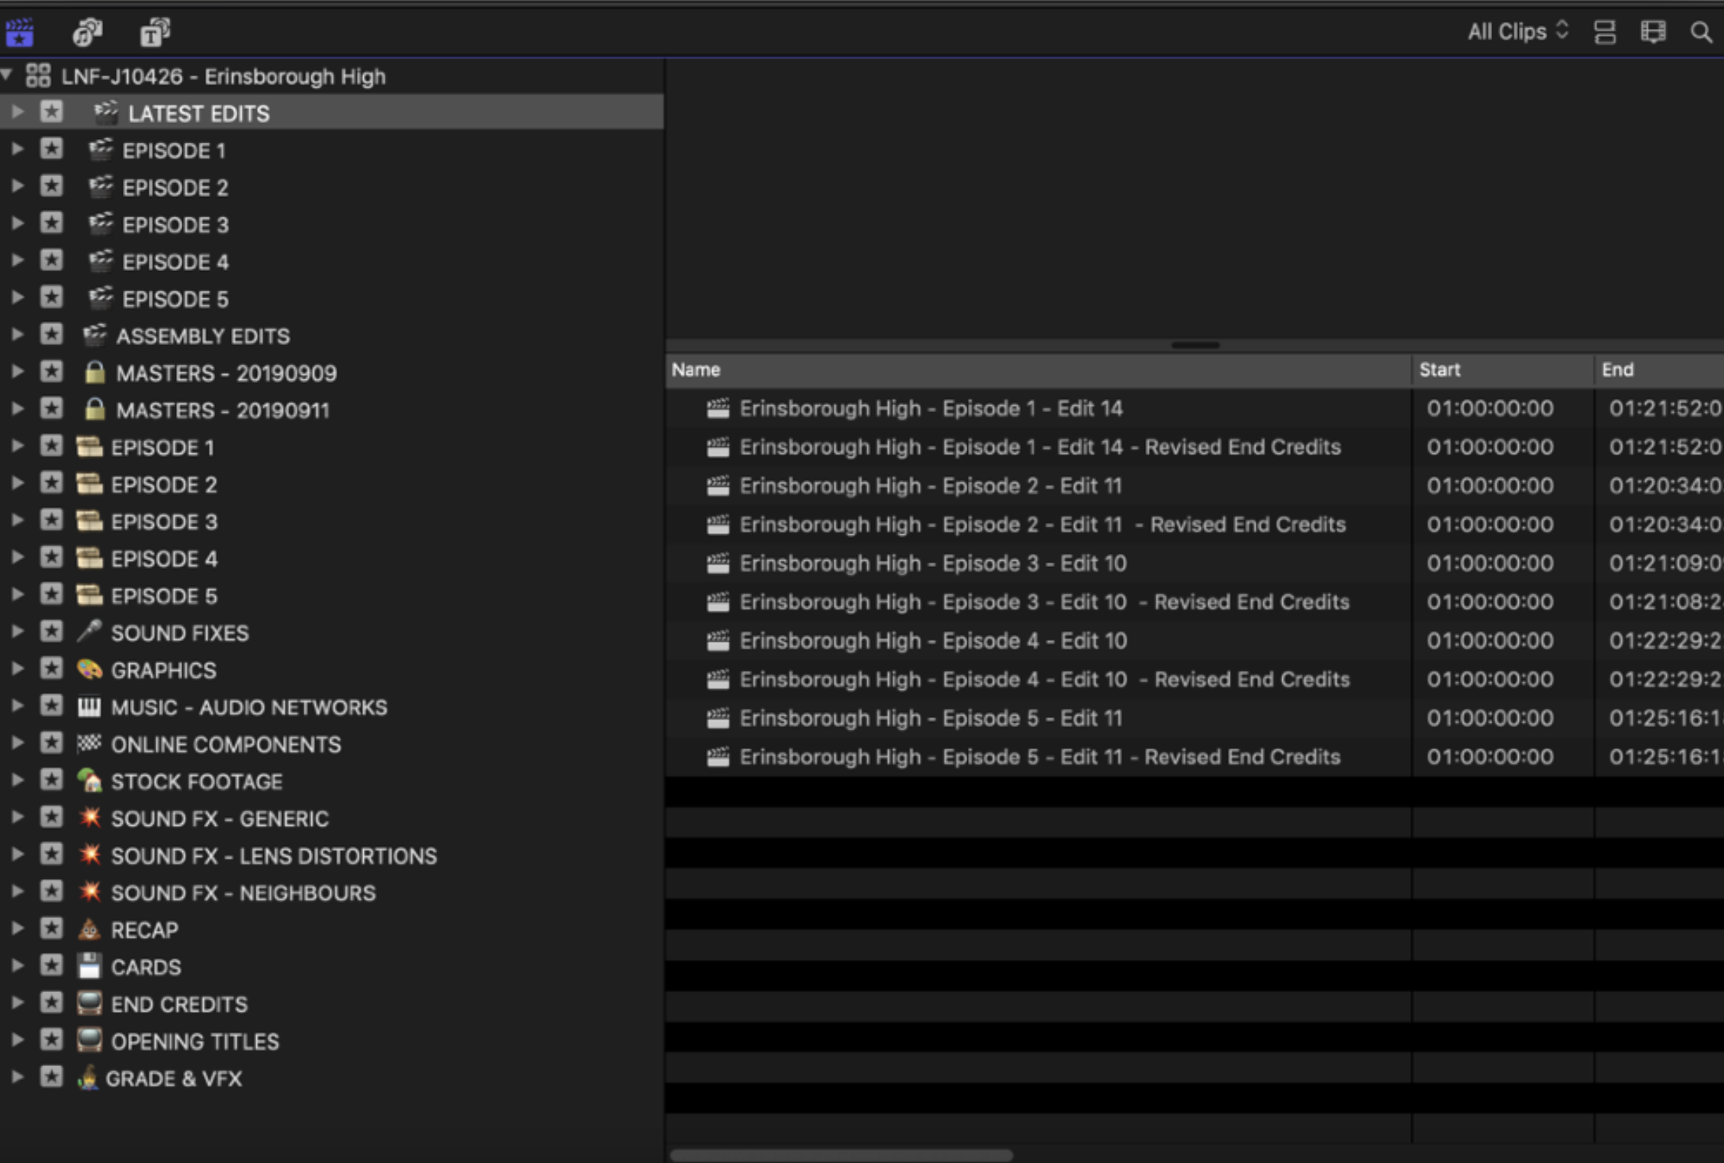Toggle star box next to ASSEMBLY EDITS
This screenshot has height=1163, width=1724.
pyautogui.click(x=51, y=334)
